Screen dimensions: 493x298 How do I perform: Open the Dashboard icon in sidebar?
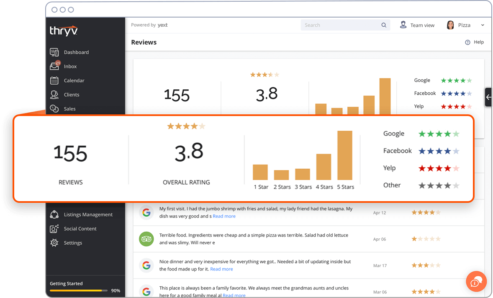(54, 52)
